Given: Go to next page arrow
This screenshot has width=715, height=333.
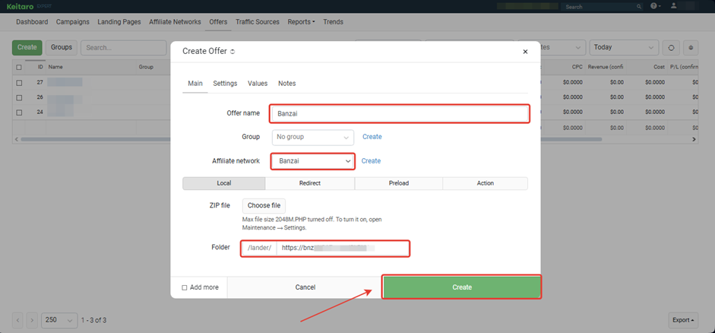Looking at the screenshot, I should pos(32,320).
